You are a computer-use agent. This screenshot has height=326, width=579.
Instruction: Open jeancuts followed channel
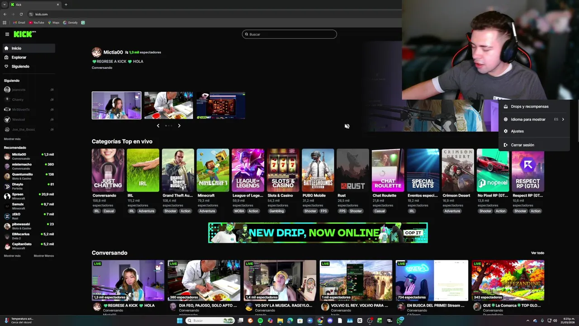coord(28,90)
